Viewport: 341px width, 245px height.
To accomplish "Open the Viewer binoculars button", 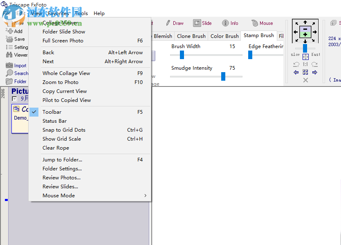I will [17, 55].
